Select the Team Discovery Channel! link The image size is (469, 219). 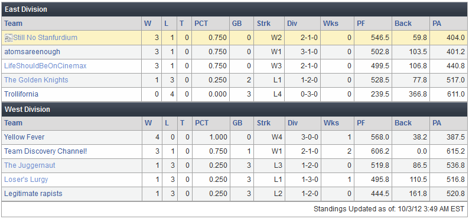pyautogui.click(x=45, y=151)
